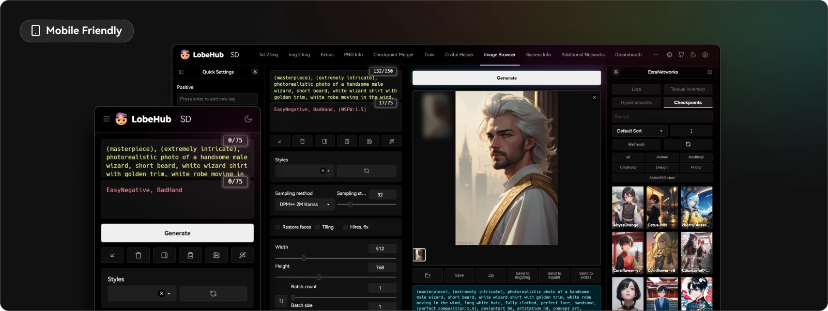Switch to the Txt 2 Img tab
This screenshot has width=828, height=311.
[268, 55]
